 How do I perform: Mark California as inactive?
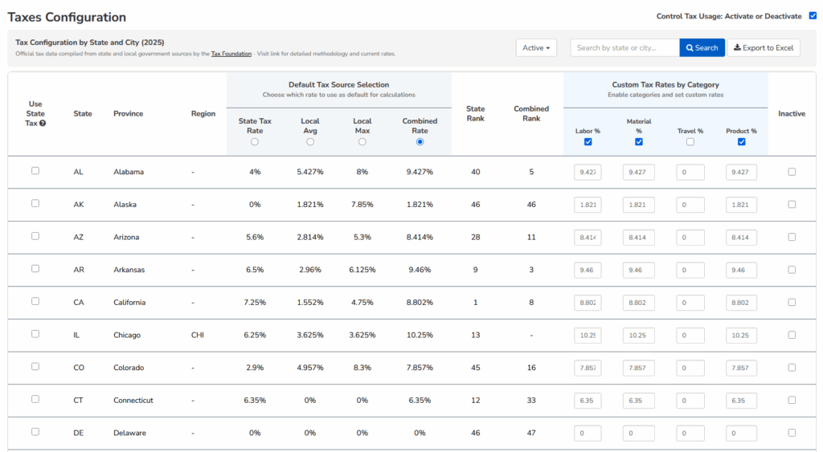(792, 302)
